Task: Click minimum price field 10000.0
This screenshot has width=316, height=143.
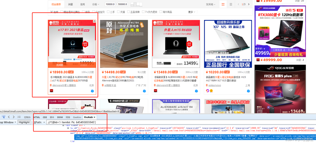Action: click(x=110, y=4)
